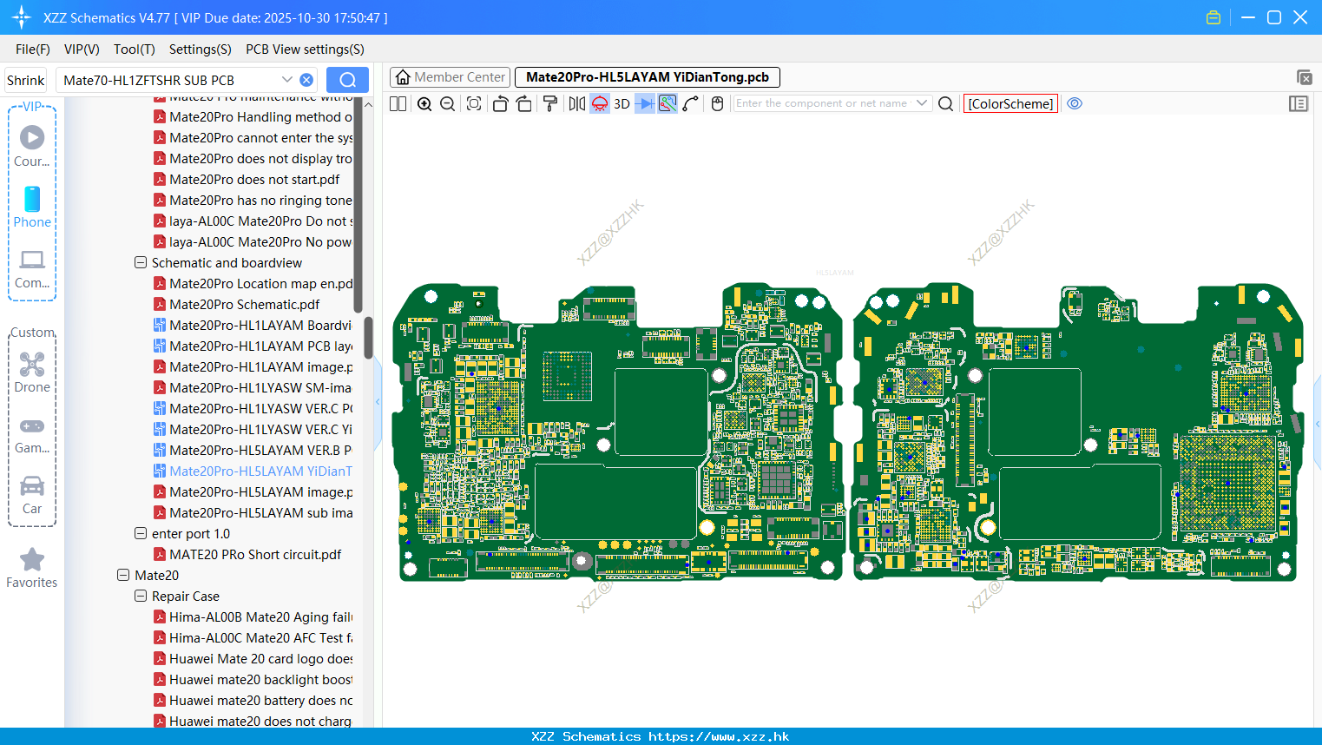1322x745 pixels.
Task: Collapse the Schematic and boardview folder
Action: [x=141, y=262]
